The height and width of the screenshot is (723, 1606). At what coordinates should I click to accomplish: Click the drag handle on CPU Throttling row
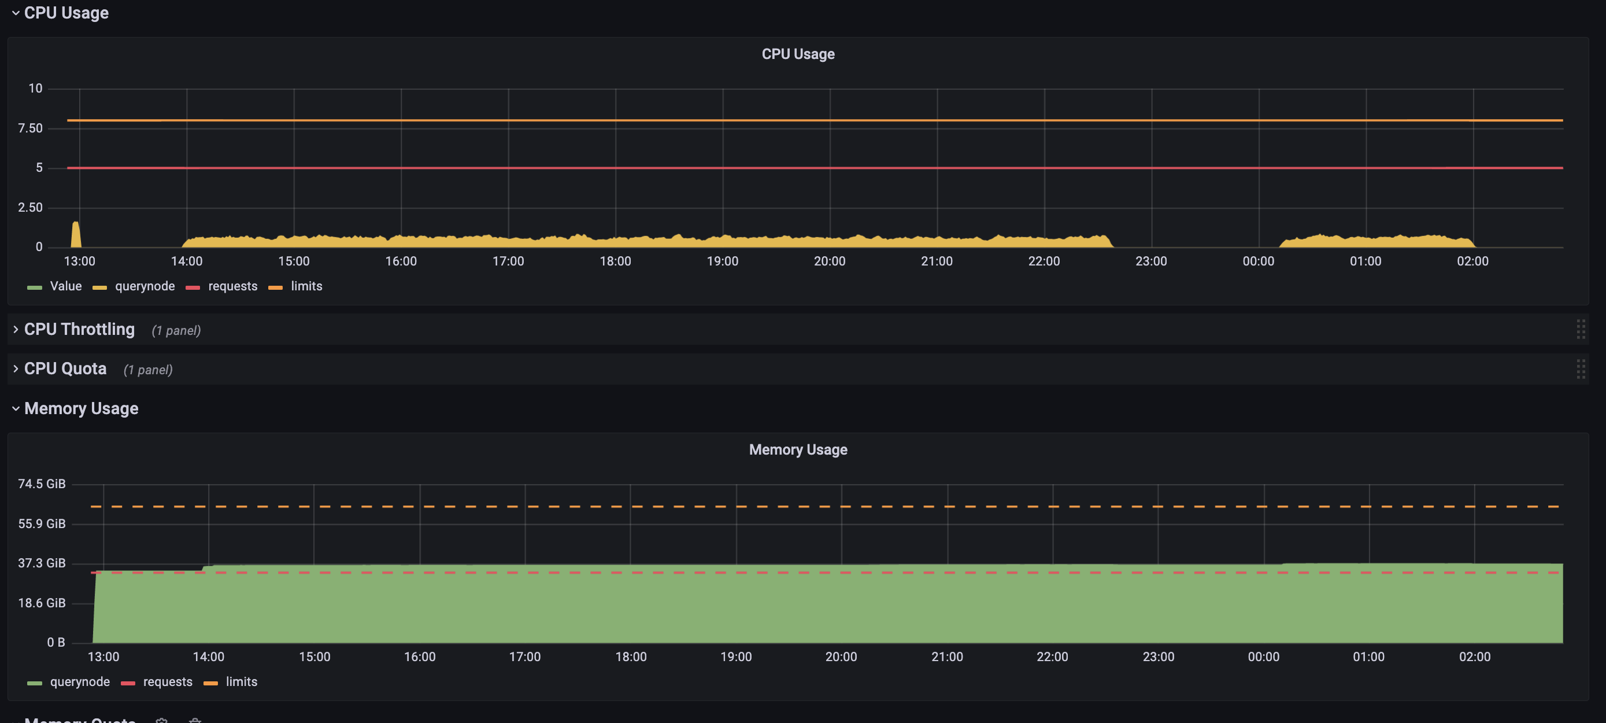1582,329
